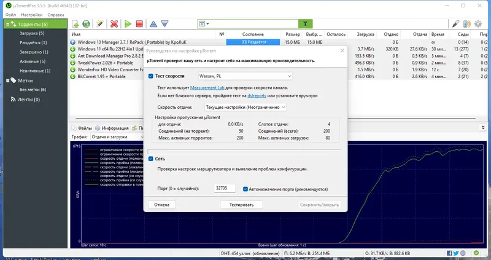
Task: Click the Facebook icon in status bar
Action: click(449, 253)
